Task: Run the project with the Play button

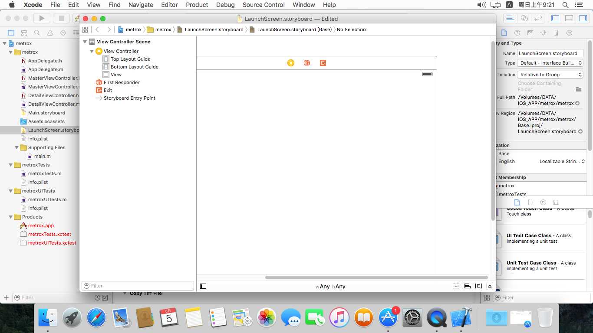Action: 42,18
